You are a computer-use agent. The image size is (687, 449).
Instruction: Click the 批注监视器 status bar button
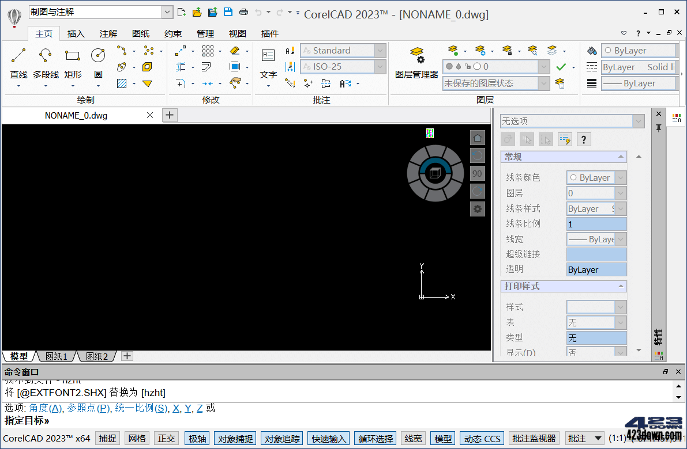(x=535, y=438)
